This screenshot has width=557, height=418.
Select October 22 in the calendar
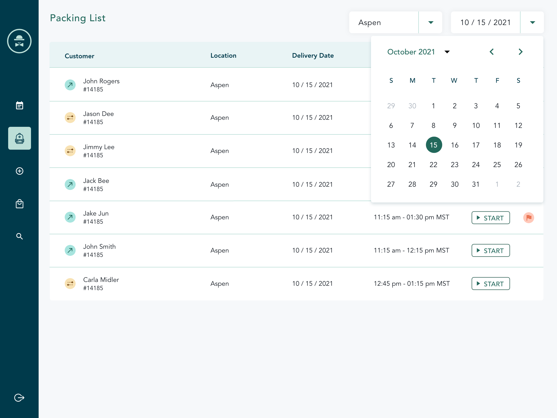433,165
